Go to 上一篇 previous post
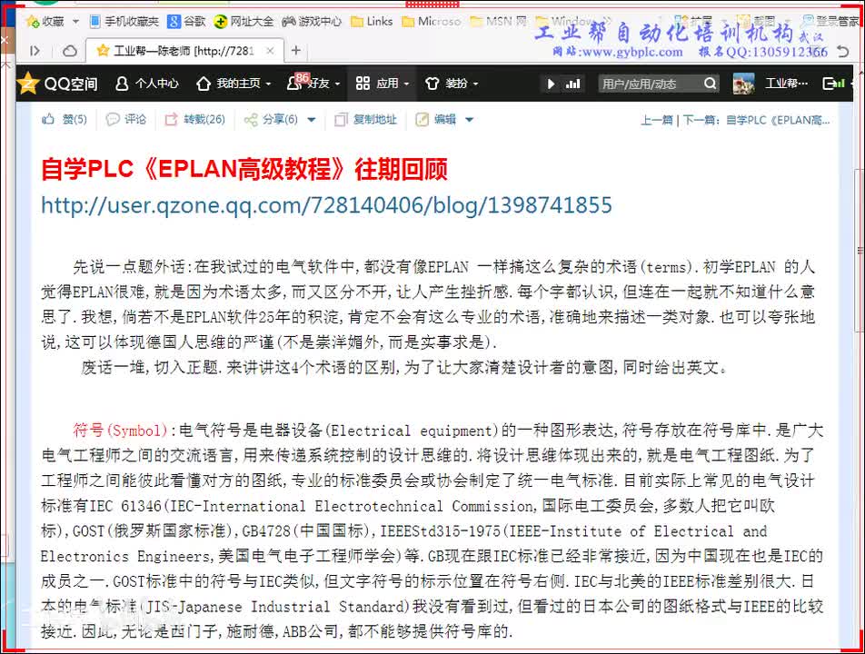 click(x=657, y=120)
